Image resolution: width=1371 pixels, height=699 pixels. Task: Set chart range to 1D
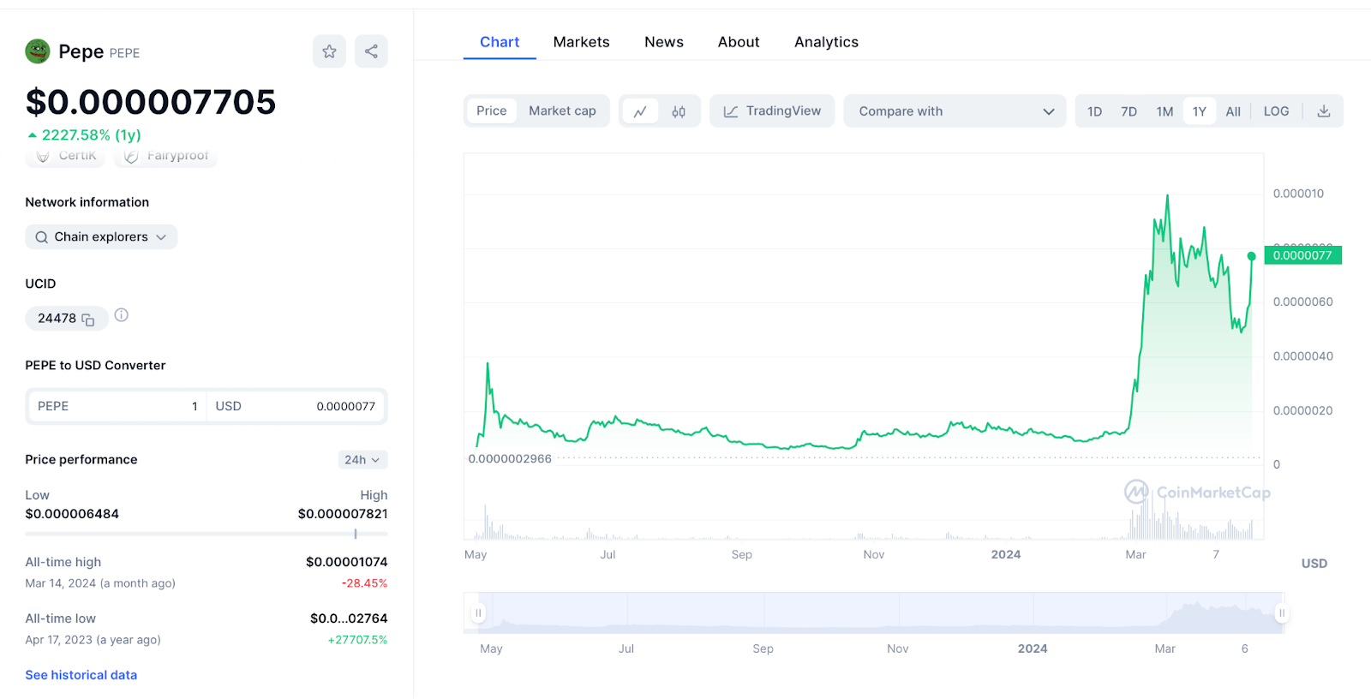(x=1095, y=111)
